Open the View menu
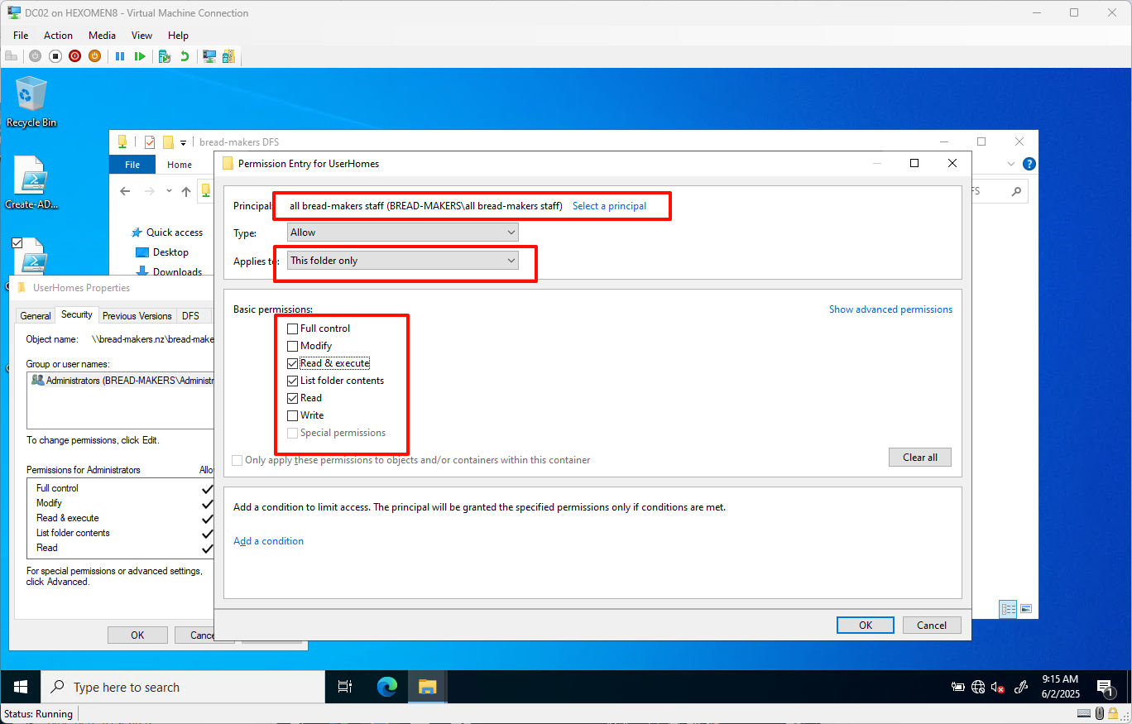The height and width of the screenshot is (724, 1132). coord(141,36)
